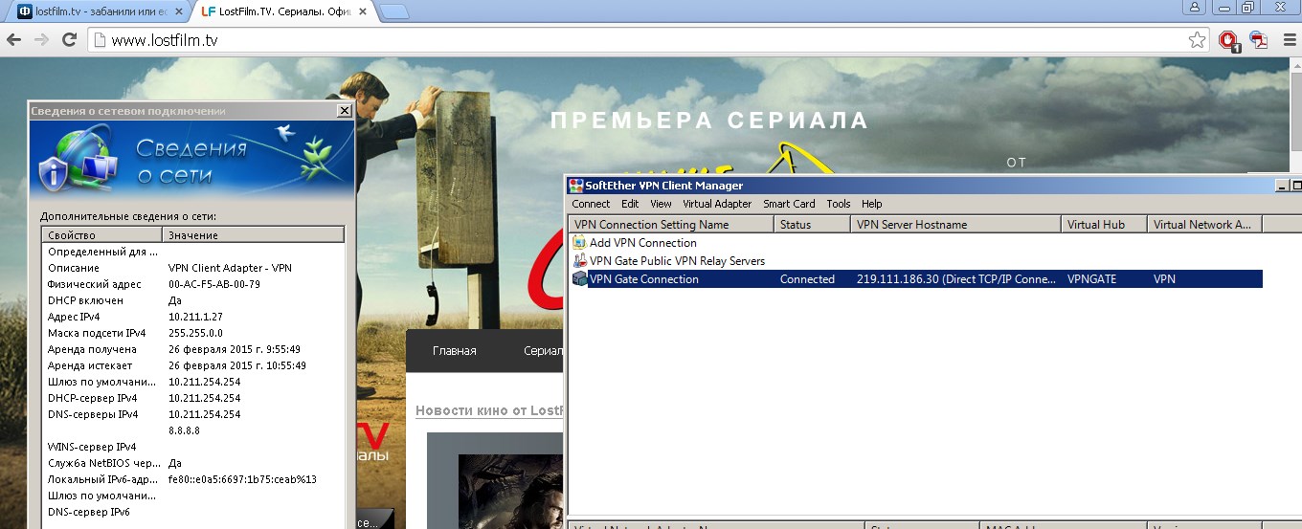Open the AdBlock extension icon
This screenshot has width=1302, height=529.
tap(1229, 40)
